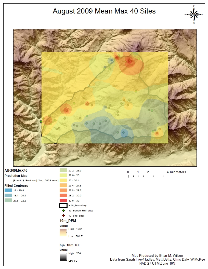Click Map Produced by Brian M. Wilson credit
208x269 pixels.
tap(157, 255)
